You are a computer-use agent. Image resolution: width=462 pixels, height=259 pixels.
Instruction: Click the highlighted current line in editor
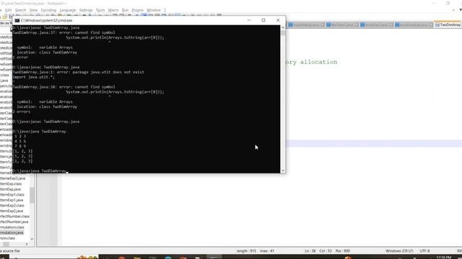click(374, 143)
